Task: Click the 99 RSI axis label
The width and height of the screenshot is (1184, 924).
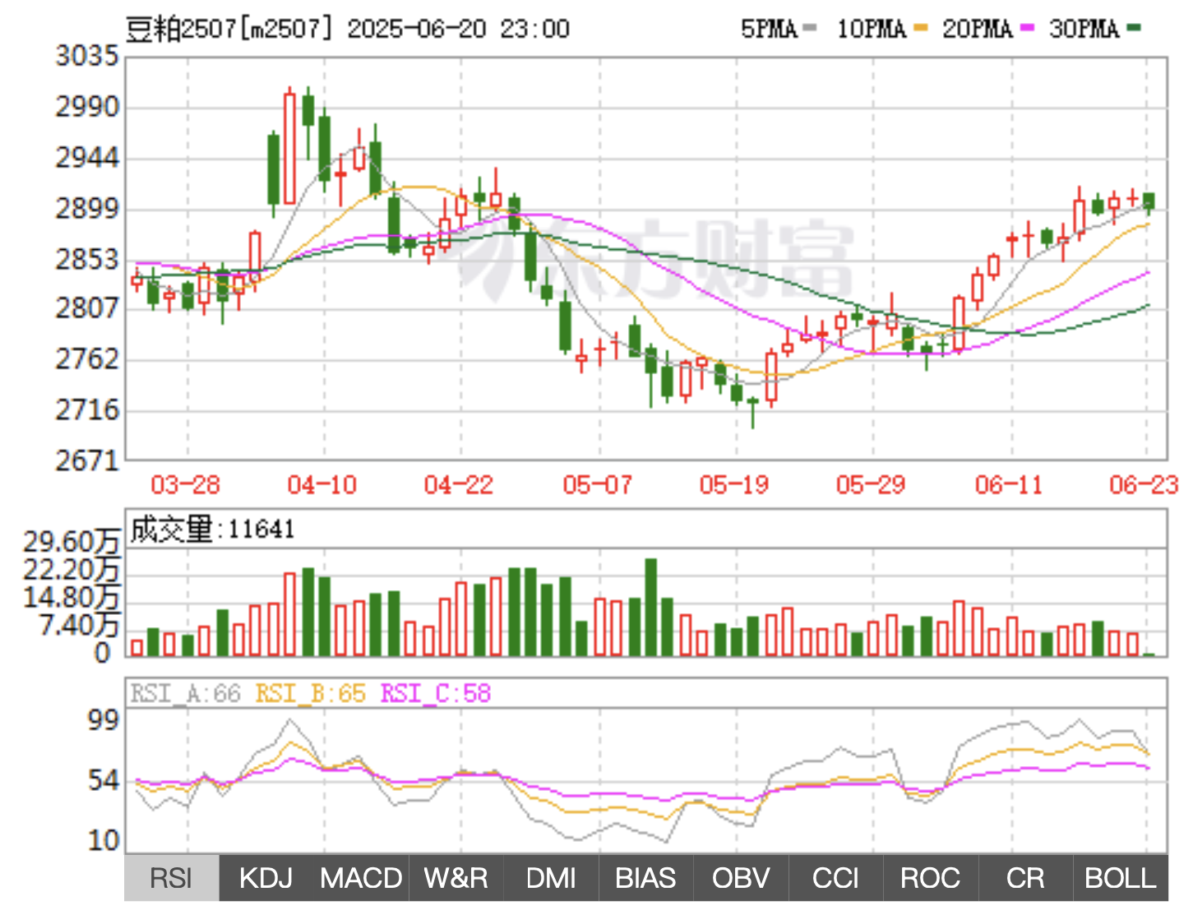Action: [104, 720]
